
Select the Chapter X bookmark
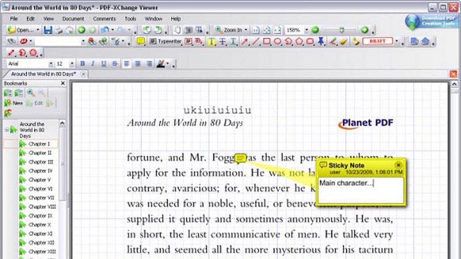click(x=40, y=225)
